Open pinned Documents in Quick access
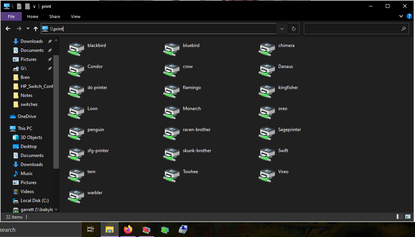 pos(32,50)
